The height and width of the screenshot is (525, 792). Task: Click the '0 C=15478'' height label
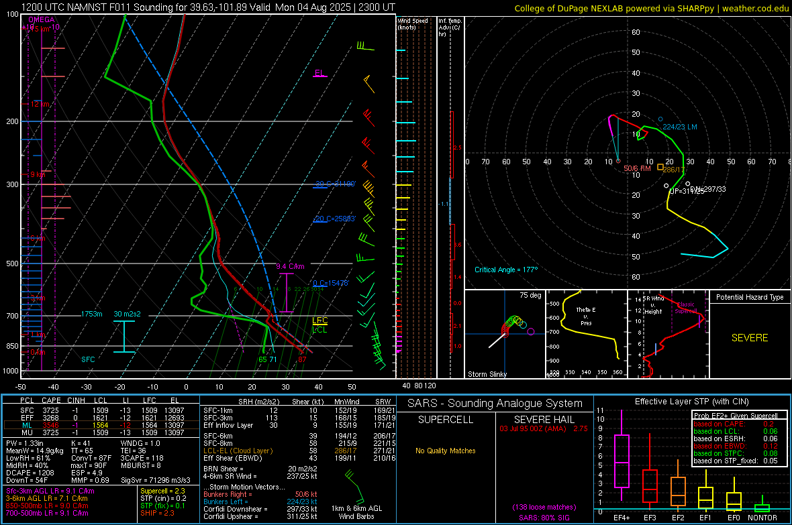(x=331, y=283)
